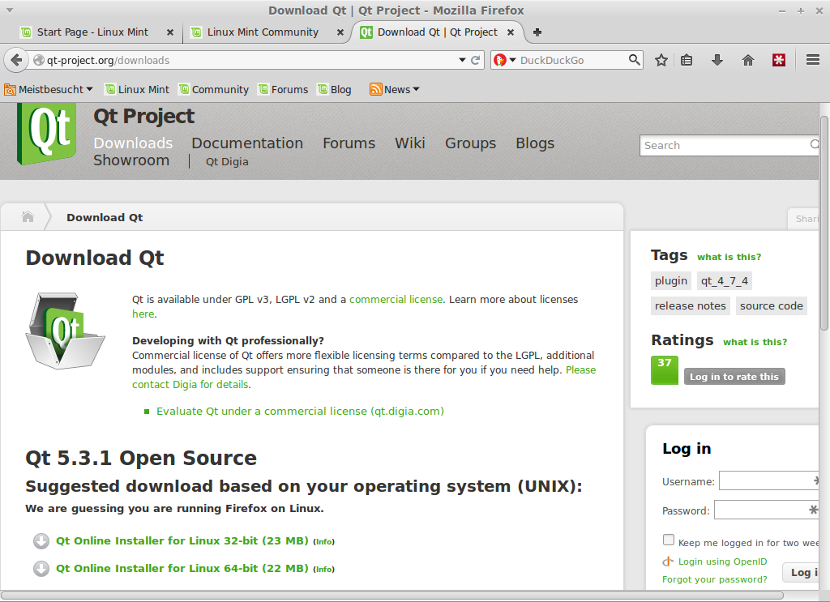Viewport: 830px width, 602px height.
Task: Expand the Meistbesucht bookmarks dropdown
Action: coord(49,90)
